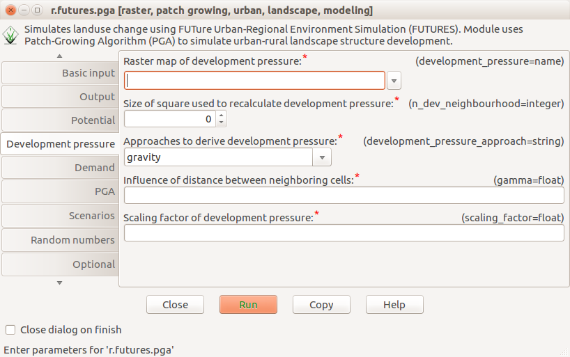The width and height of the screenshot is (570, 357).
Task: Minimize the r.futures.pga window
Action: (24, 10)
